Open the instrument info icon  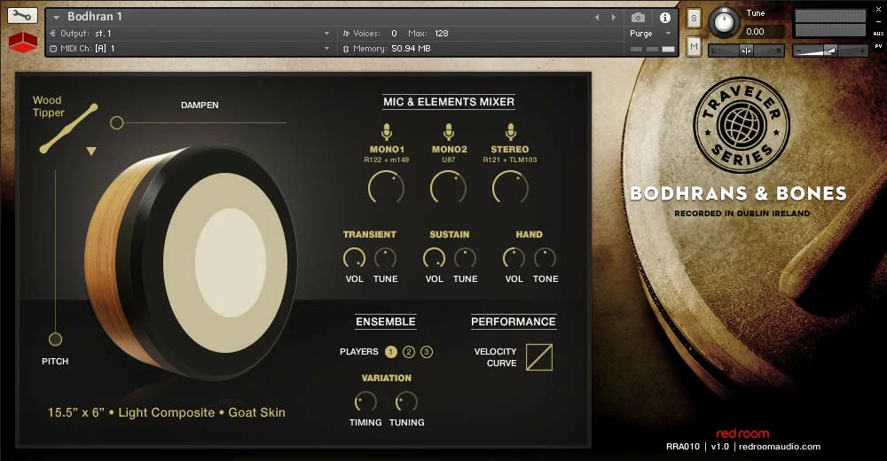click(665, 17)
